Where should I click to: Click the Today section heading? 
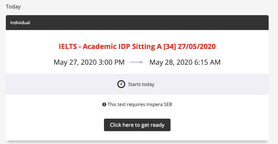tap(13, 6)
